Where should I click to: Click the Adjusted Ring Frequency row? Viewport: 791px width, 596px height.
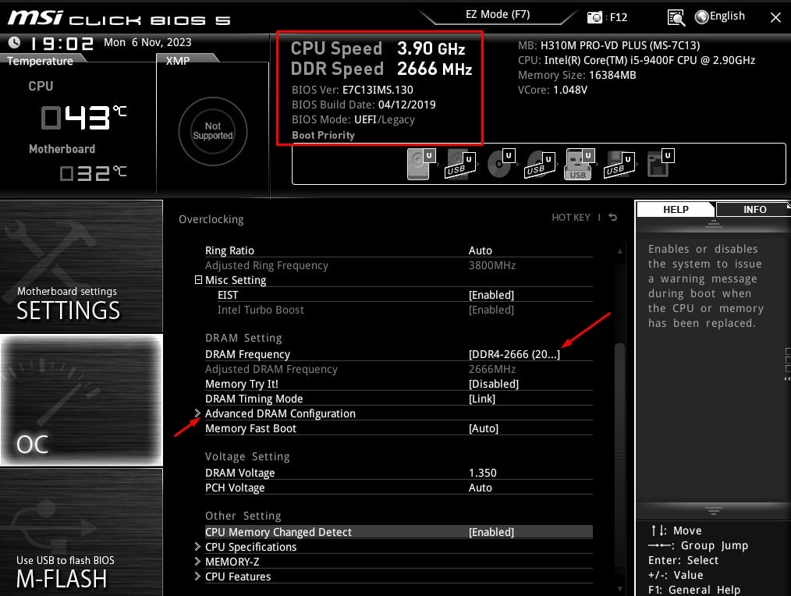tap(399, 265)
